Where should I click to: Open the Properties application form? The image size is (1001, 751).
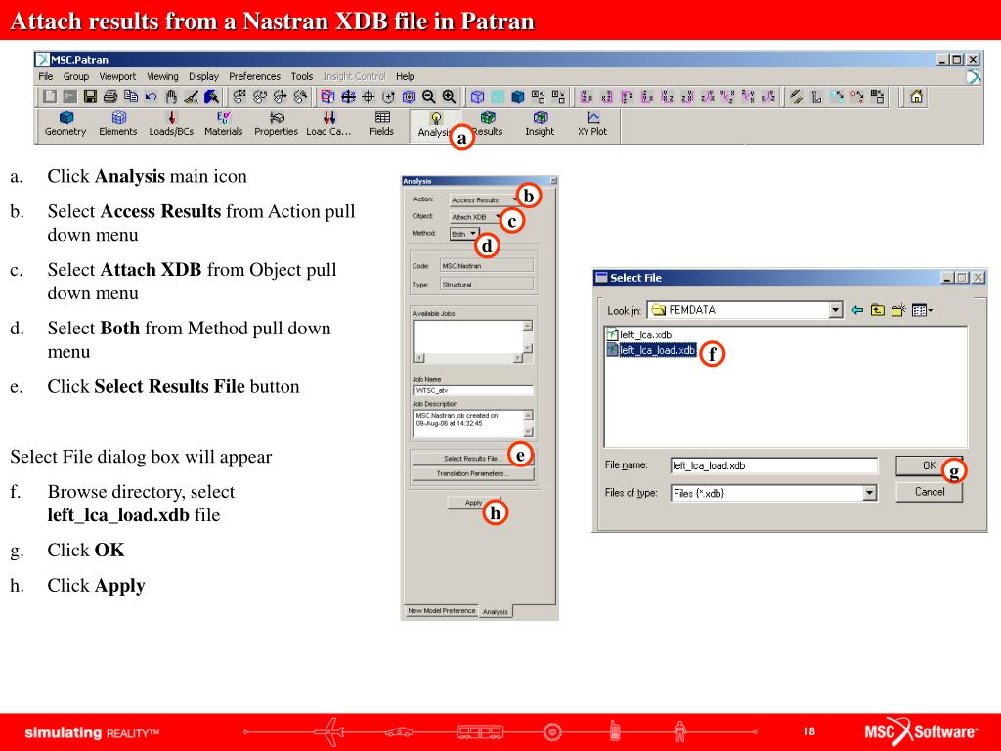click(276, 124)
